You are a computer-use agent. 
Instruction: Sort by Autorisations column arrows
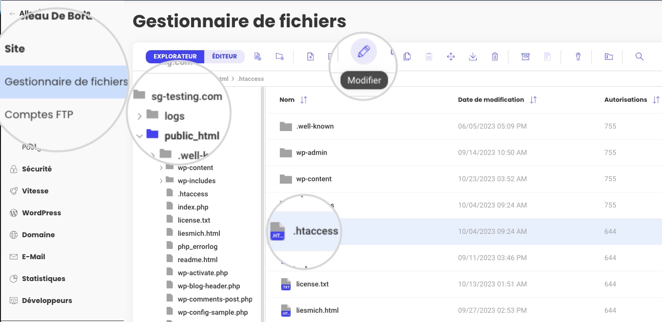(x=656, y=100)
